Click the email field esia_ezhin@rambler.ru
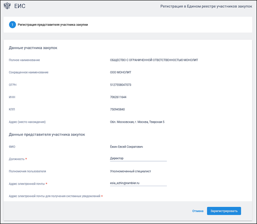Image resolution: width=257 pixels, height=224 pixels. [138, 183]
